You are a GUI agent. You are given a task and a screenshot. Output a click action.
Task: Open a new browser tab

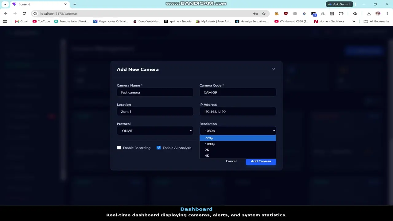pyautogui.click(x=75, y=4)
